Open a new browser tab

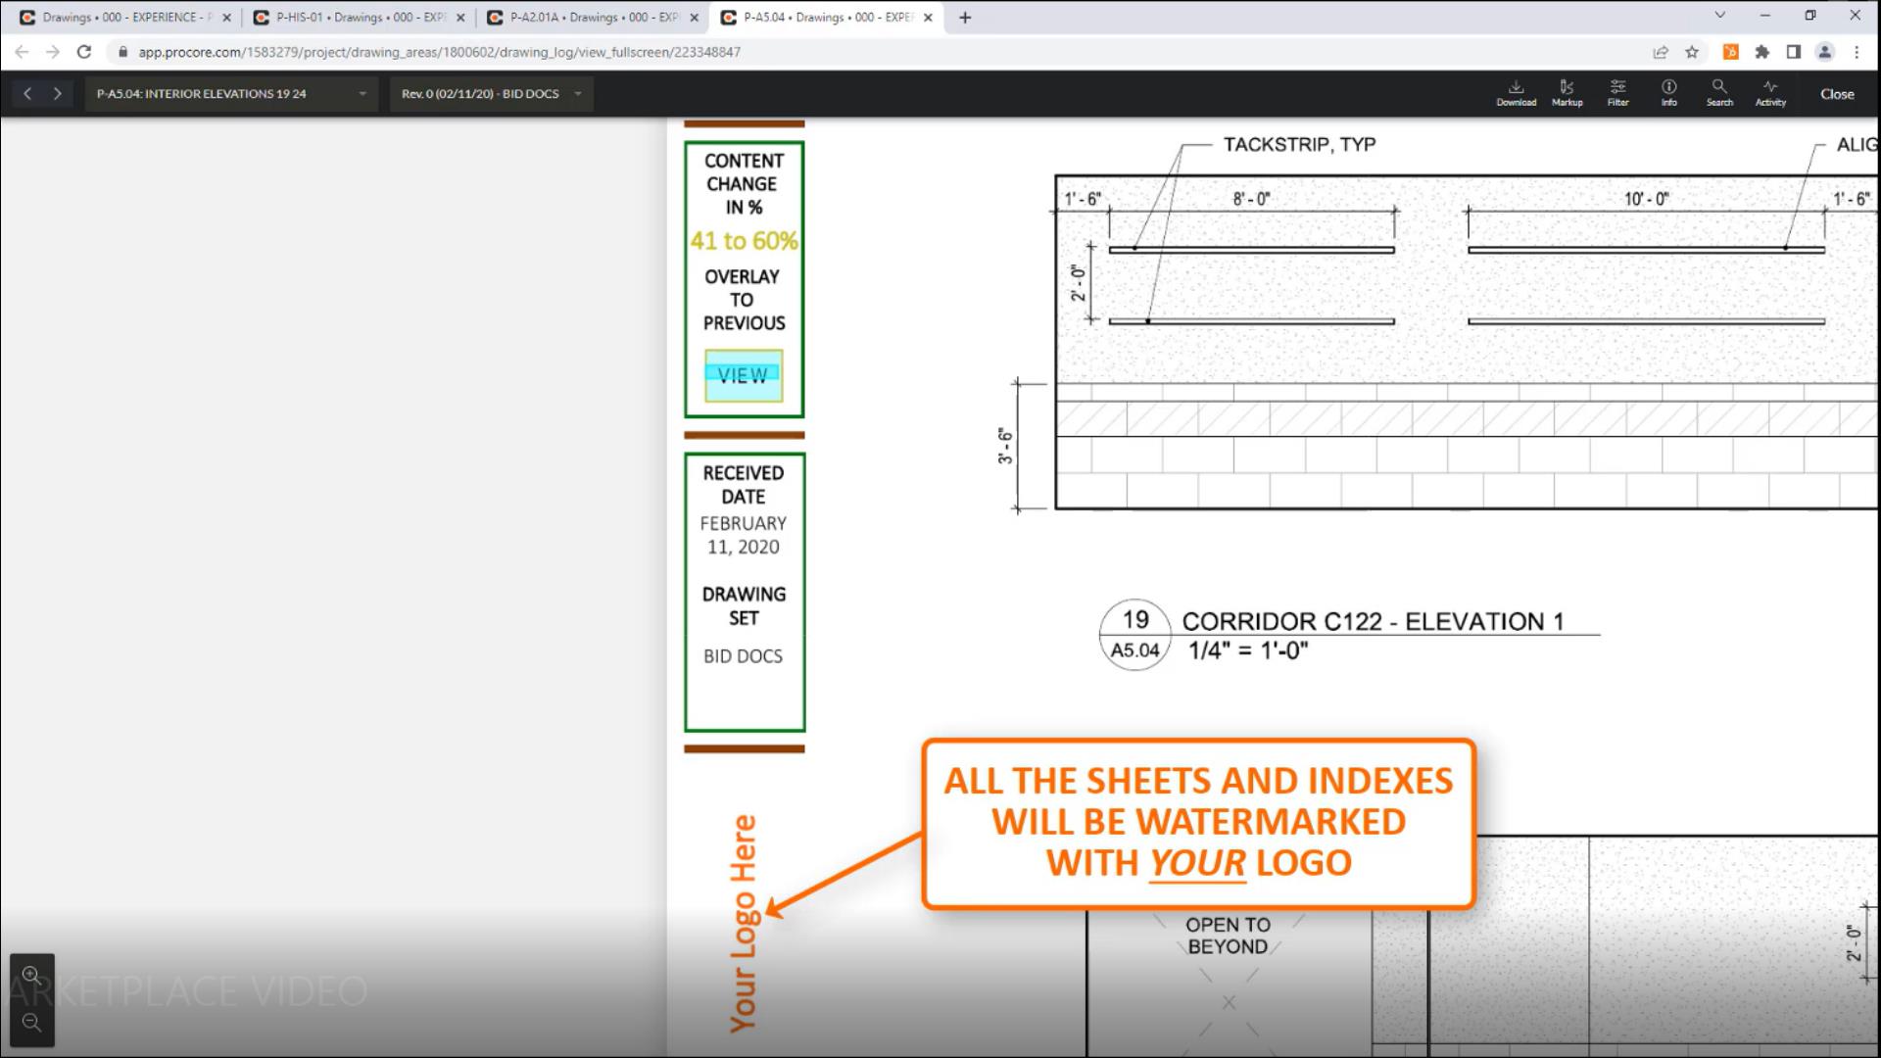click(965, 18)
